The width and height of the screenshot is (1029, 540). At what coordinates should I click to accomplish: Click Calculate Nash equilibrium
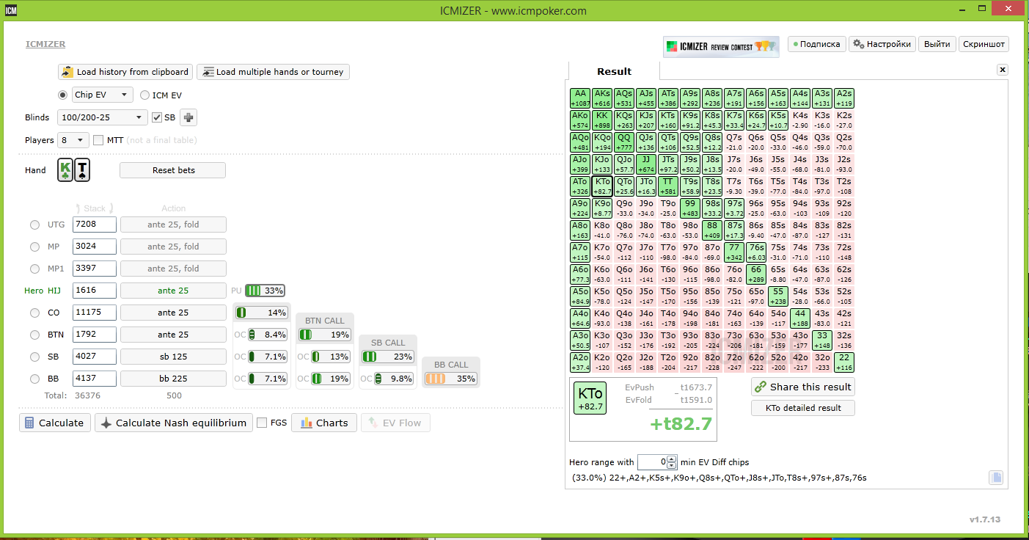click(173, 423)
